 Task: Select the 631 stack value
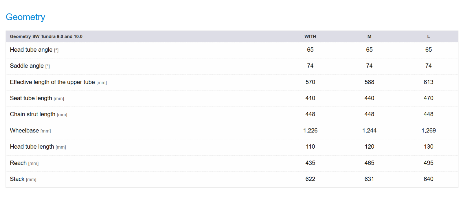369,179
